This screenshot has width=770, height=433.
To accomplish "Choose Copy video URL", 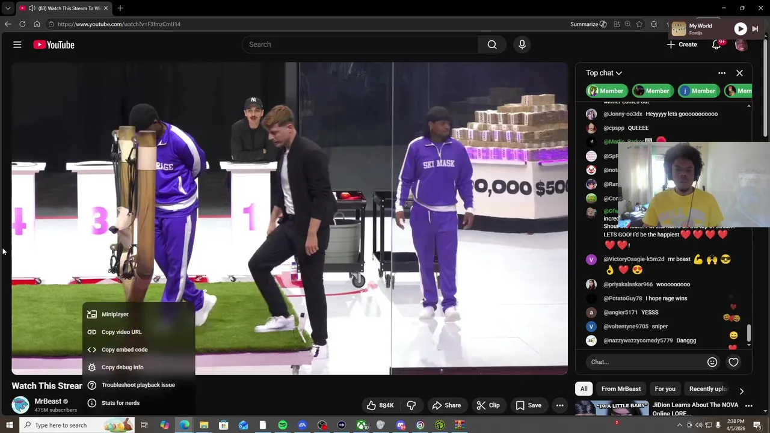I will tap(139, 332).
